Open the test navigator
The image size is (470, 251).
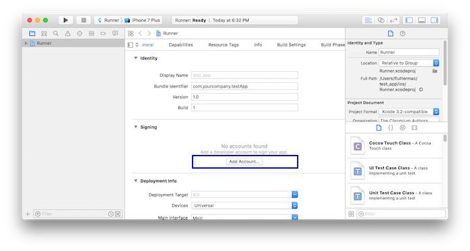coord(80,33)
